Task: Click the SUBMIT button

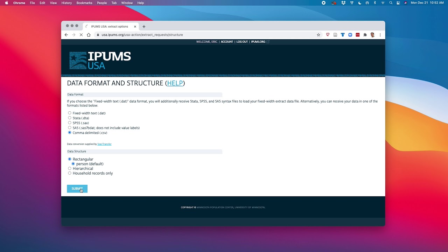Action: click(x=77, y=189)
